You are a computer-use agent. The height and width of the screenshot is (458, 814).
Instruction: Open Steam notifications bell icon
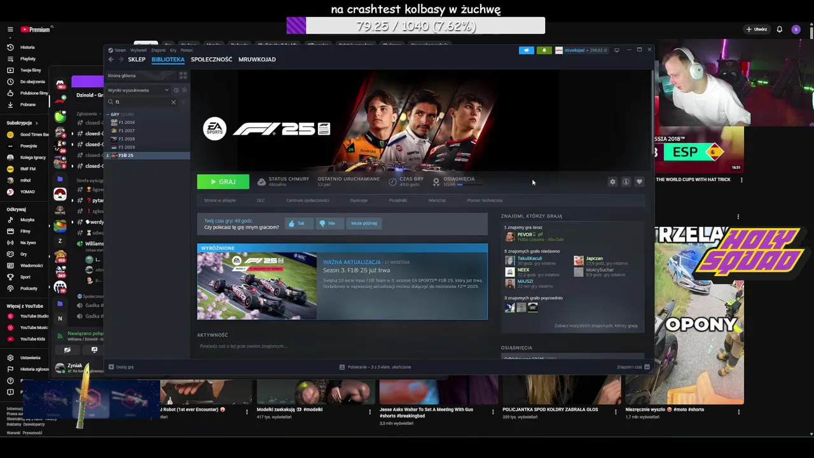(544, 50)
